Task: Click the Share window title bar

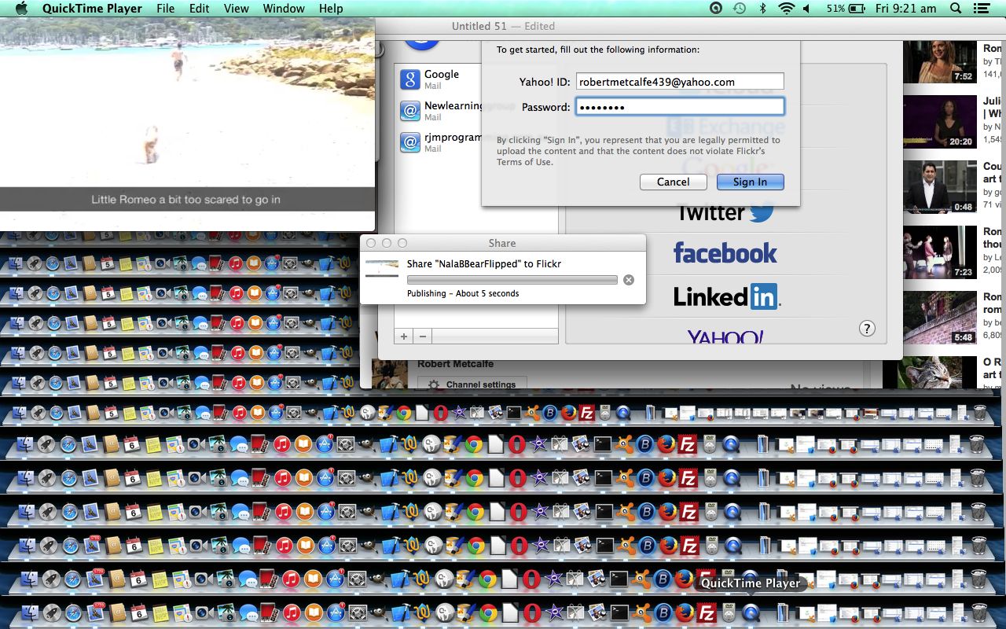Action: [x=502, y=243]
